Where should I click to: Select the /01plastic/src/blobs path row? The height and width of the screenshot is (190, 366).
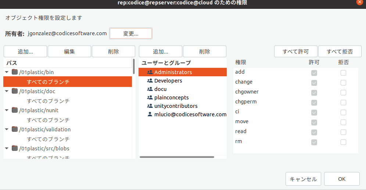pyautogui.click(x=68, y=149)
